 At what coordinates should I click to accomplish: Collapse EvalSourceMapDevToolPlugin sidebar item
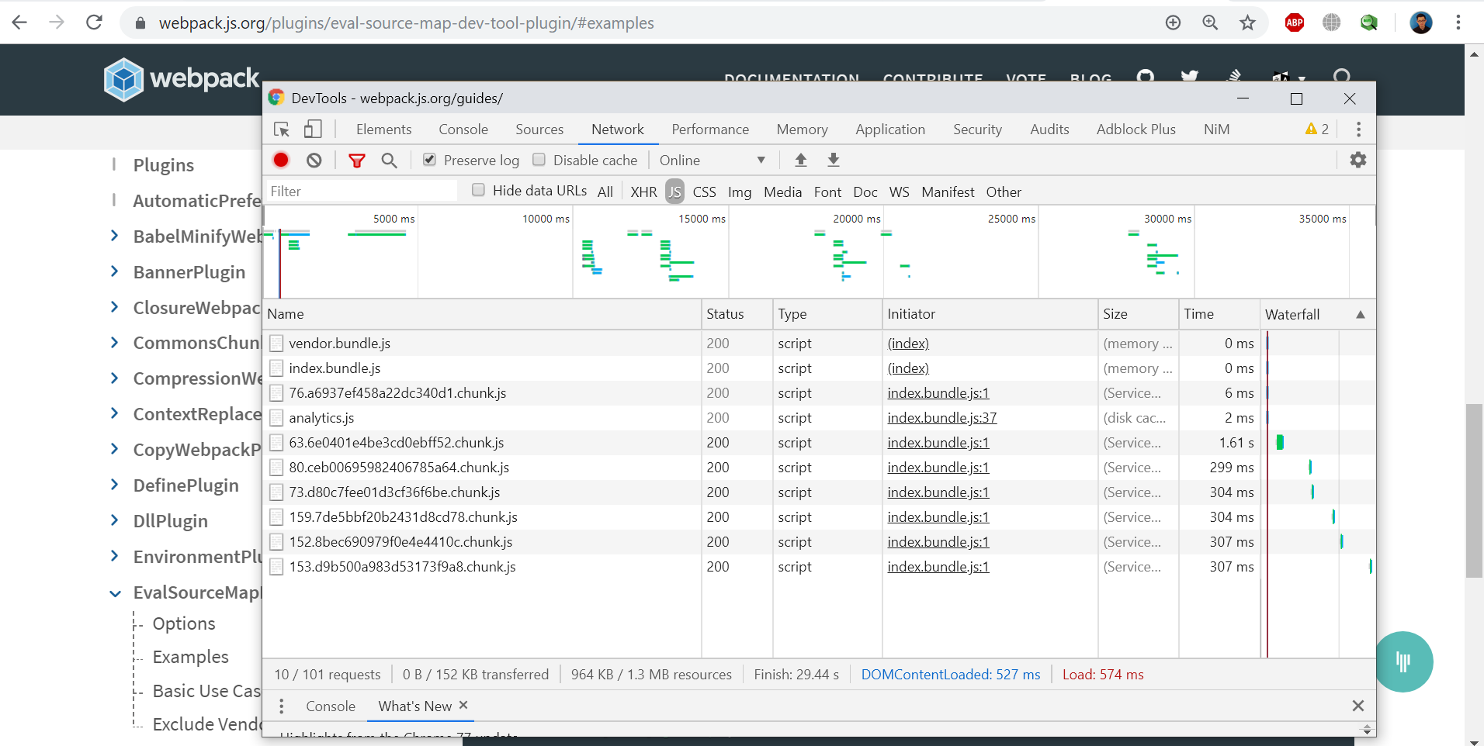(x=115, y=593)
